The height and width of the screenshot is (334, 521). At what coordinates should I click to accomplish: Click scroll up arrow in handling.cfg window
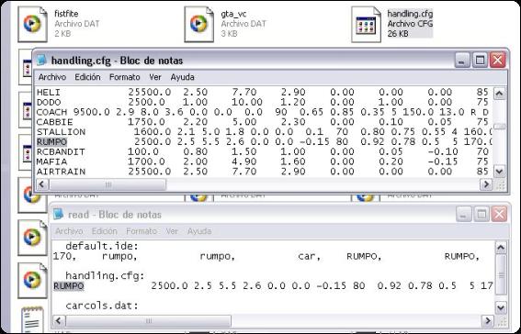(499, 94)
